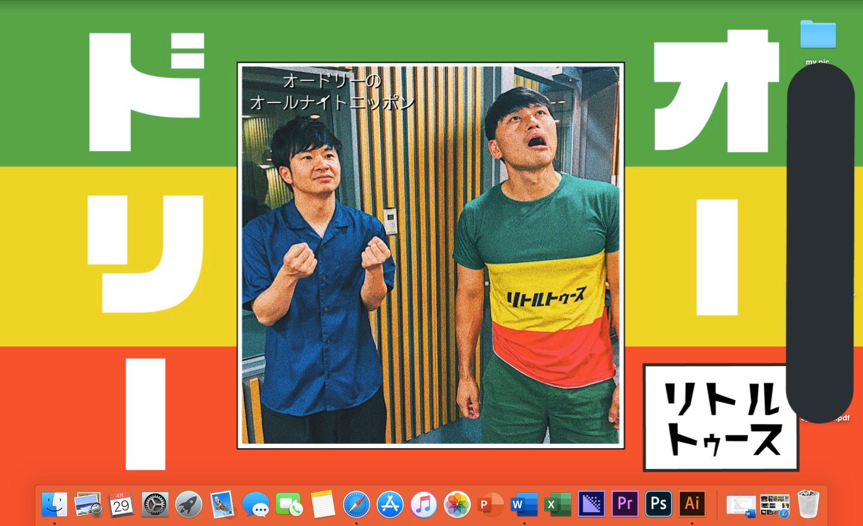Open Finder from the Dock
This screenshot has height=526, width=863.
55,504
